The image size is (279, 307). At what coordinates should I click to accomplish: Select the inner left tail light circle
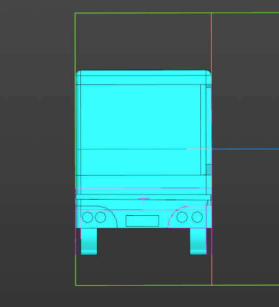point(100,217)
